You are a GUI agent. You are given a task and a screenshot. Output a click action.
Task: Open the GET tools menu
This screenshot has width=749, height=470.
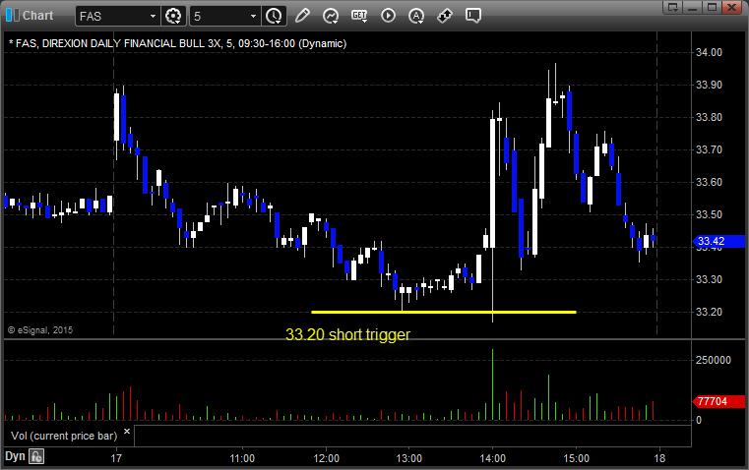359,16
